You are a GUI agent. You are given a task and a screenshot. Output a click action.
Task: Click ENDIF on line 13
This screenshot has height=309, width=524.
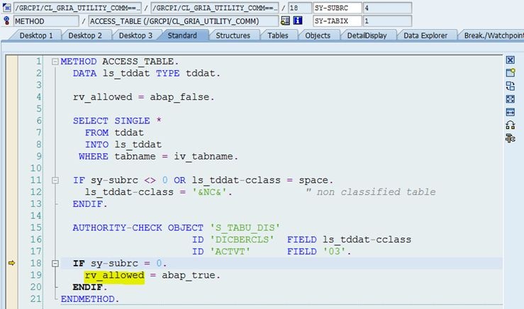tap(90, 204)
